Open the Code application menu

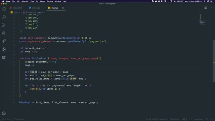(8, 1)
